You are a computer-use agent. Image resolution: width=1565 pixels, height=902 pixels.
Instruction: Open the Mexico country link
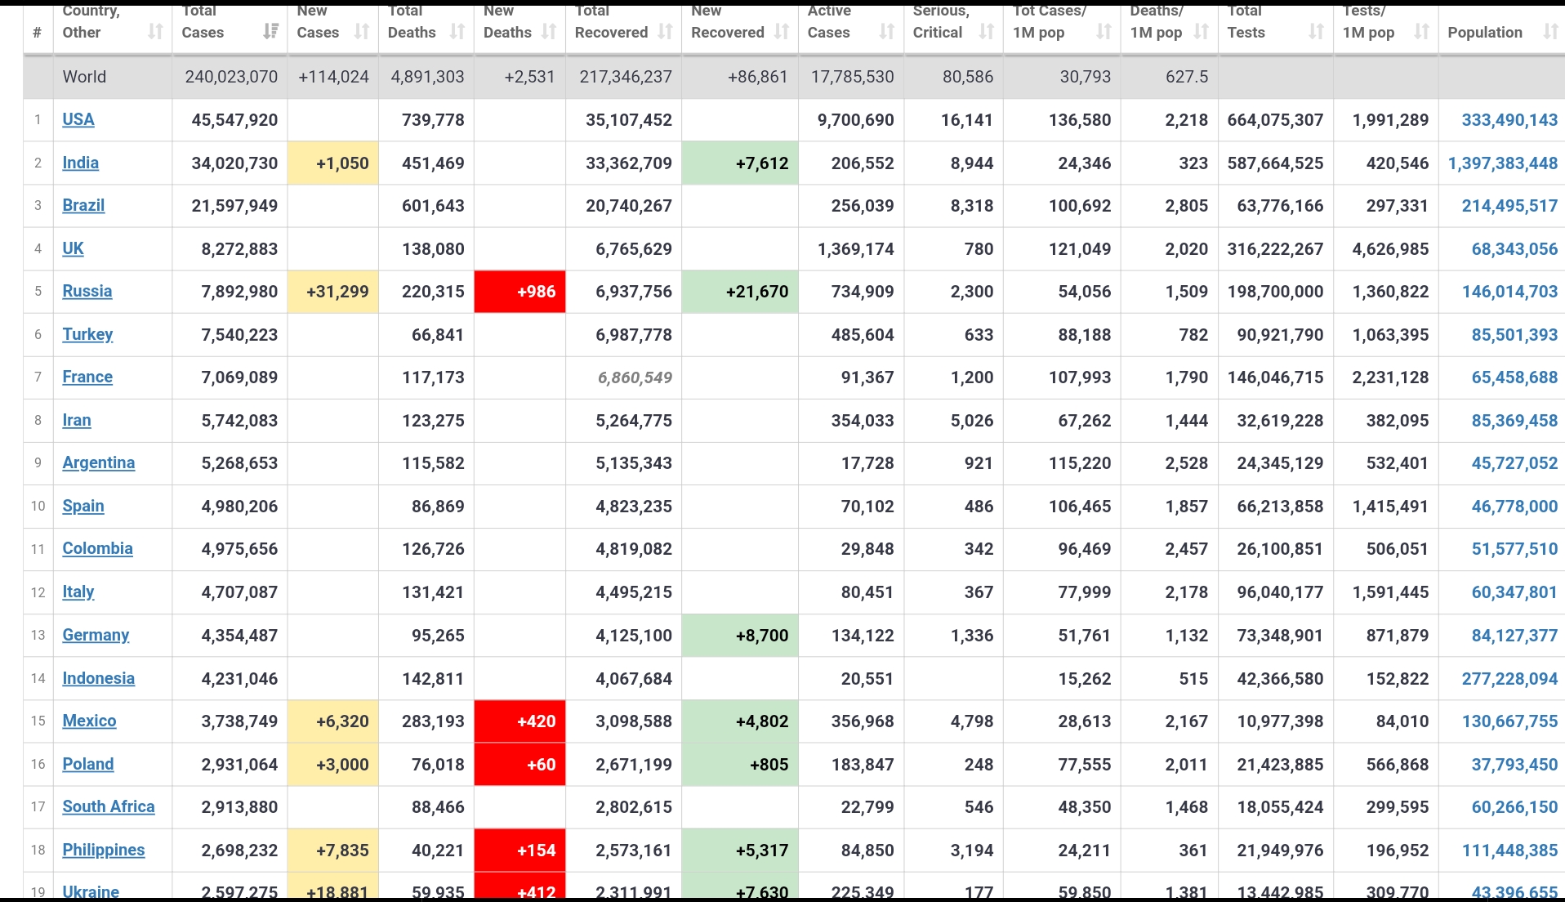point(89,721)
